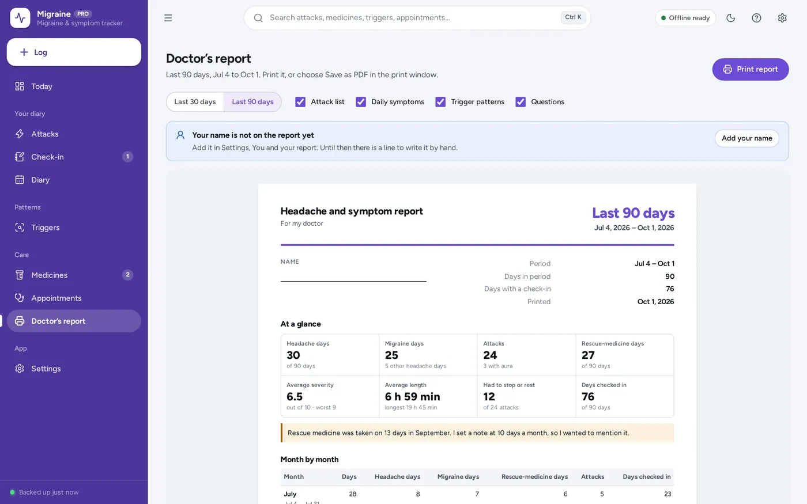
Task: Navigate to Appointments
Action: pyautogui.click(x=74, y=298)
